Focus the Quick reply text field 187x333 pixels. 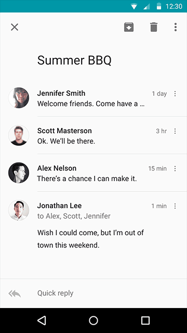click(106, 293)
